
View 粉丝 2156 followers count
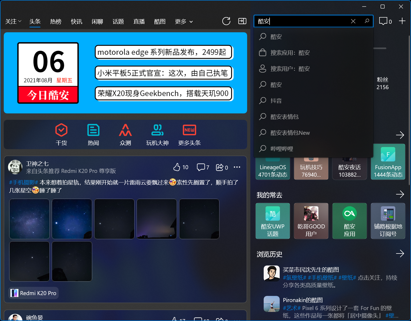coord(382,83)
